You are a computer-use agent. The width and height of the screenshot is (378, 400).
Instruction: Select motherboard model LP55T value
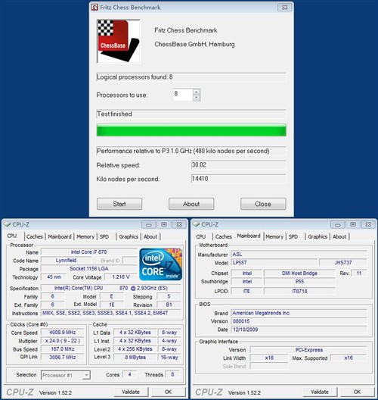pyautogui.click(x=274, y=262)
